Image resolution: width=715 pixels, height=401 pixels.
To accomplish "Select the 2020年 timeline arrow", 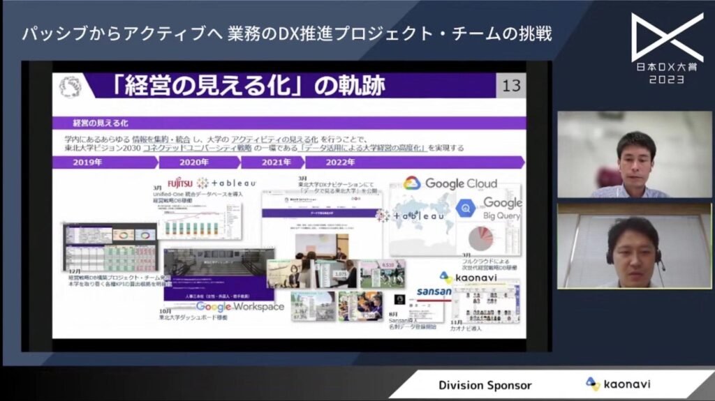I will click(199, 162).
